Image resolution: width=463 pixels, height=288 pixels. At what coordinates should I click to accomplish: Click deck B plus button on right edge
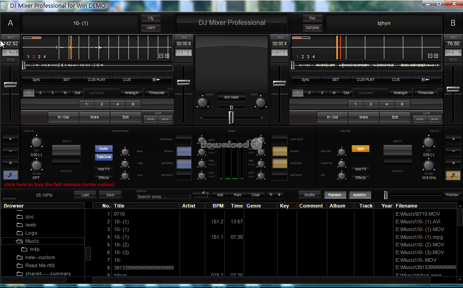pyautogui.click(x=453, y=163)
